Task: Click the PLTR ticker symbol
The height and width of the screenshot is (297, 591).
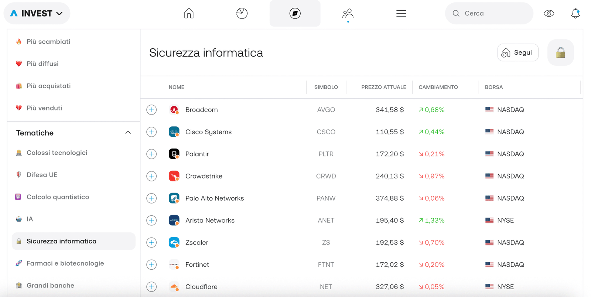Action: (x=326, y=154)
